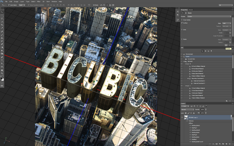Image resolution: width=234 pixels, height=146 pixels.
Task: Uncheck the Surface checkbox
Action: pos(182,23)
